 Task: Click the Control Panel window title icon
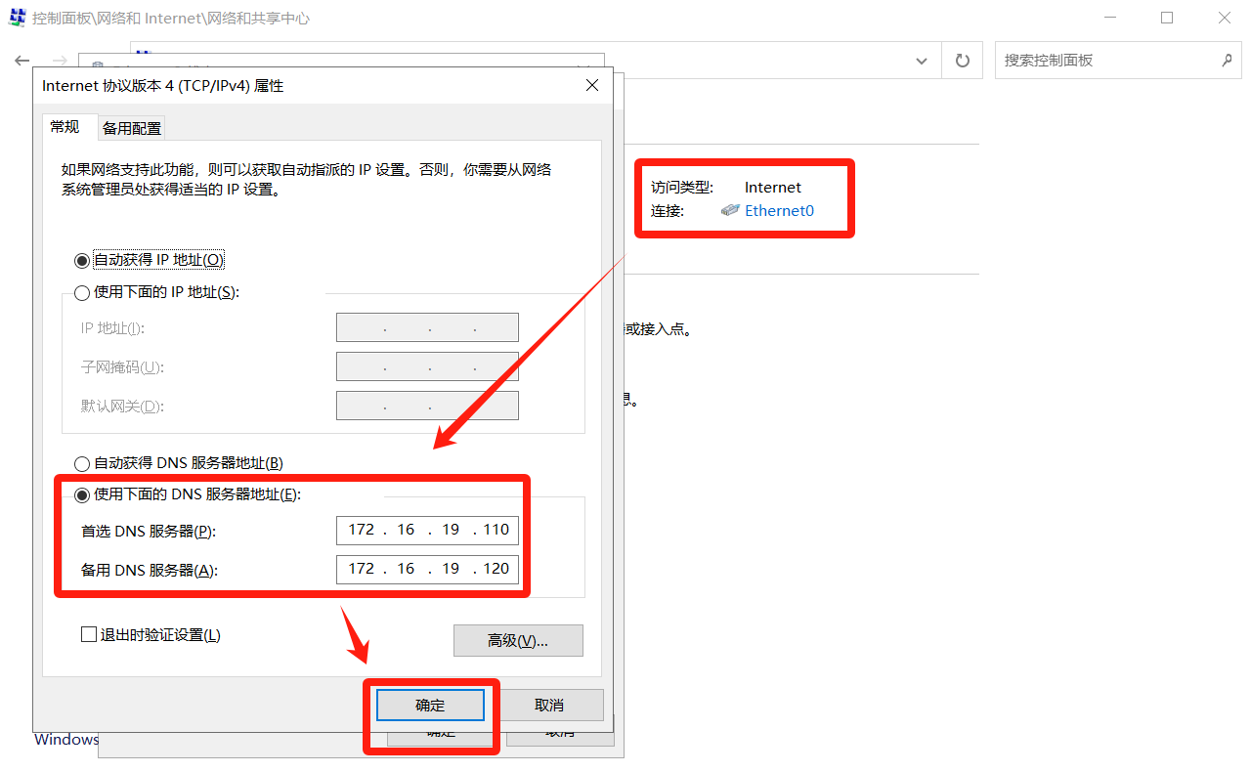pyautogui.click(x=17, y=18)
